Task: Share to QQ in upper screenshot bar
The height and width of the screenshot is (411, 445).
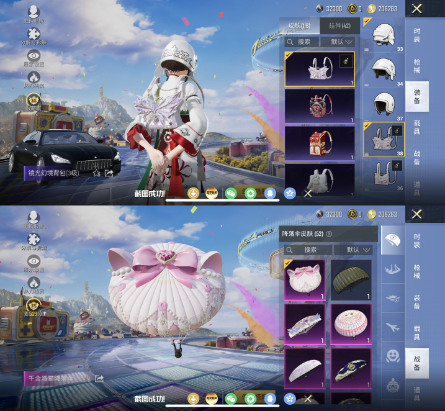Action: (x=270, y=193)
